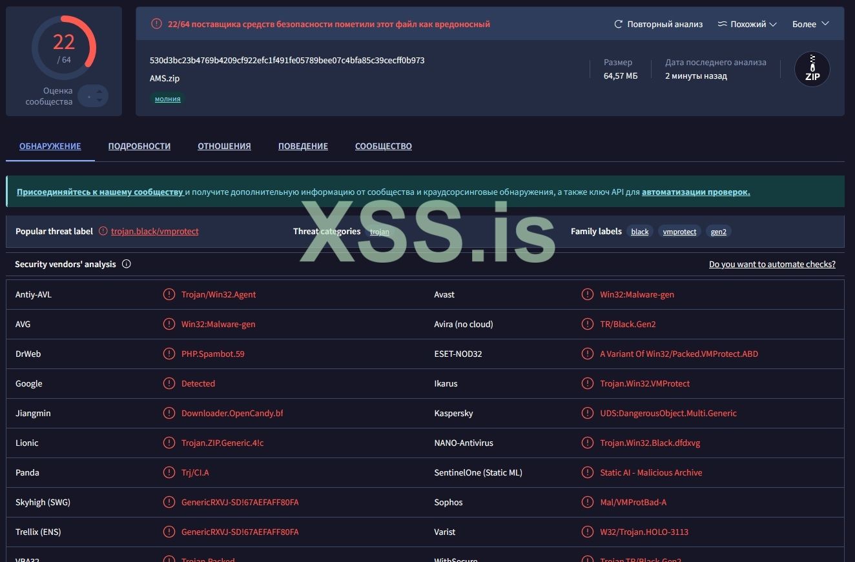Screen dimensions: 855x562
Task: Click the GenericRXVJ-SD result in Trellix row
Action: tap(240, 532)
